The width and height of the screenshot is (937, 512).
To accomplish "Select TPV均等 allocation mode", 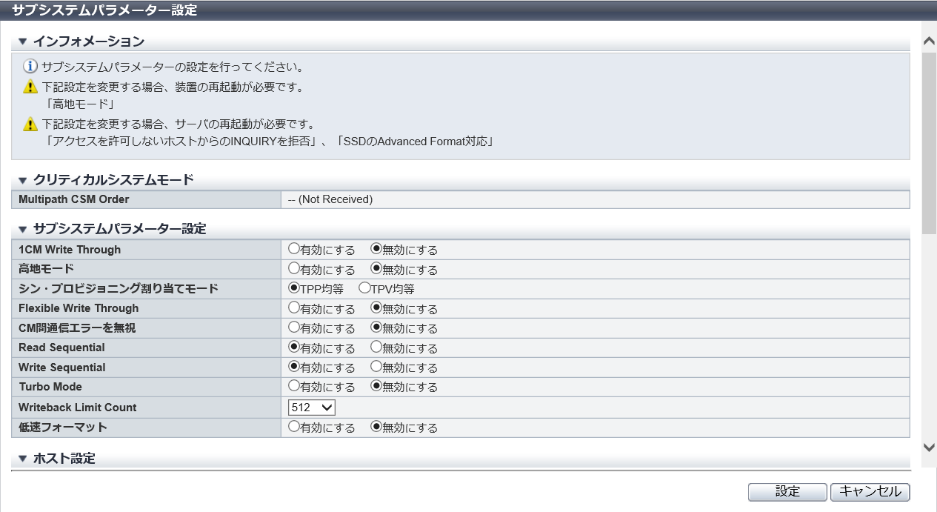I will 364,288.
